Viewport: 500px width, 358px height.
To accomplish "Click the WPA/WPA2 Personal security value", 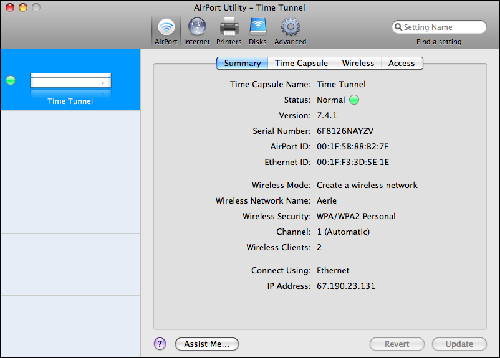I will (x=356, y=216).
